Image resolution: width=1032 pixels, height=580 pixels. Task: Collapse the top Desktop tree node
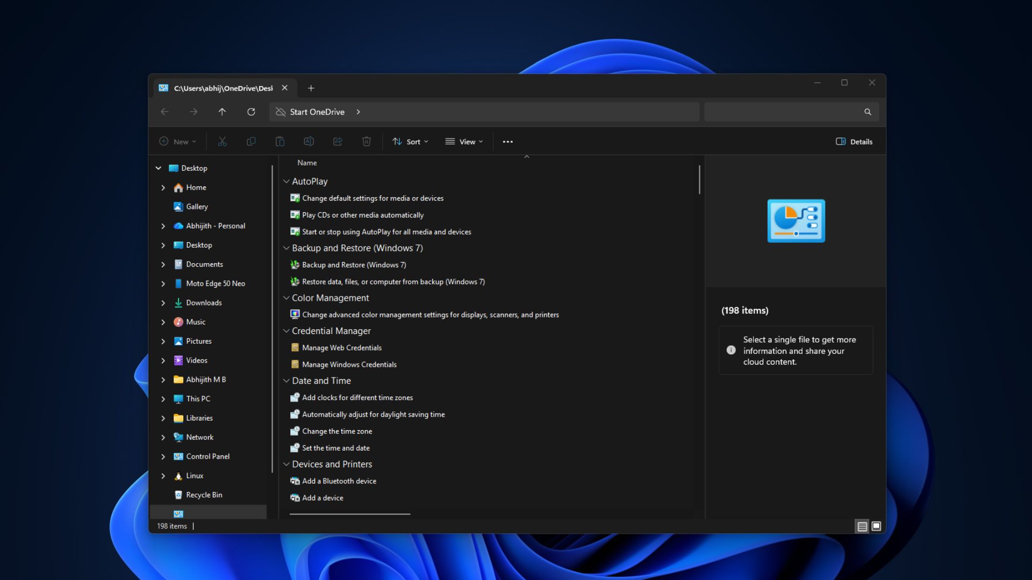pos(159,168)
